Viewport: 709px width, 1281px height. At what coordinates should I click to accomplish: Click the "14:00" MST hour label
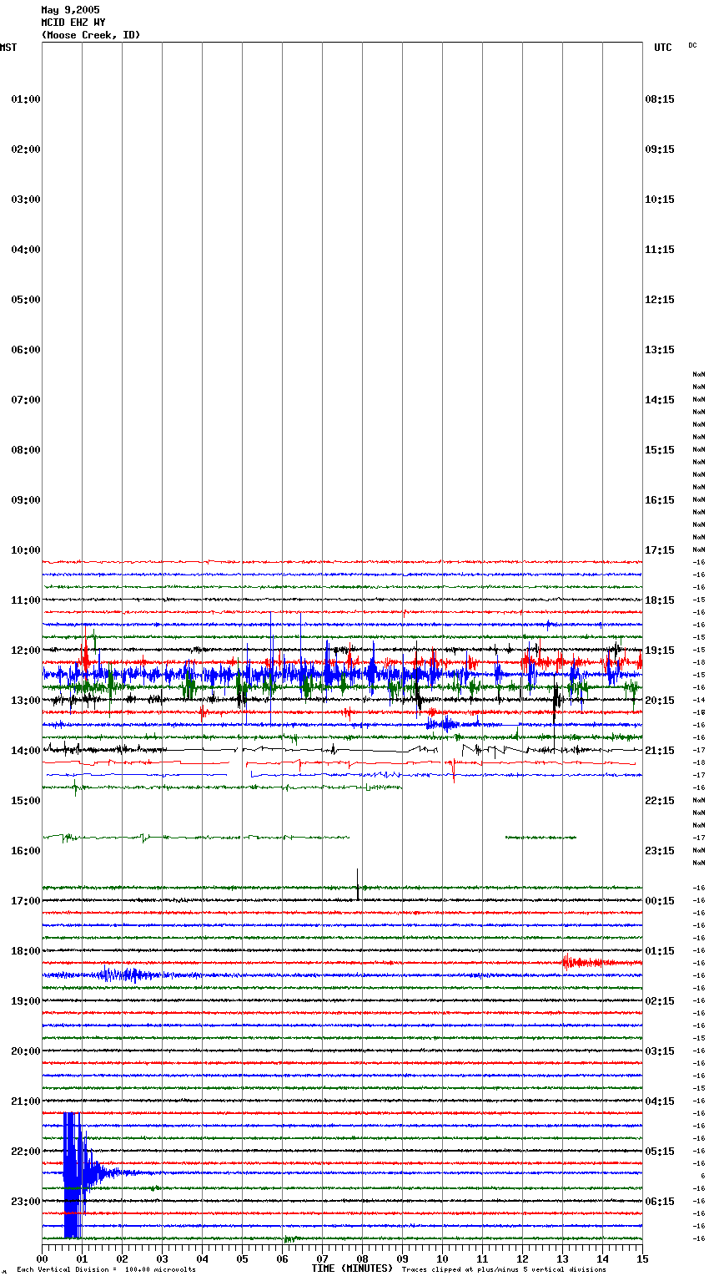point(25,751)
